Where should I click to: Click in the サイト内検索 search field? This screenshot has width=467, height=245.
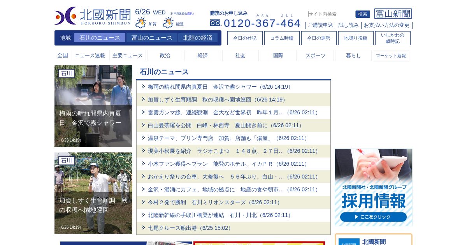click(332, 14)
